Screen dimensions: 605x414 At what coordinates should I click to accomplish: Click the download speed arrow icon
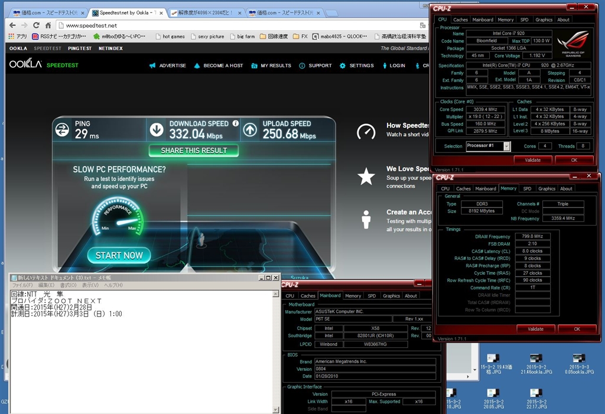coord(157,130)
